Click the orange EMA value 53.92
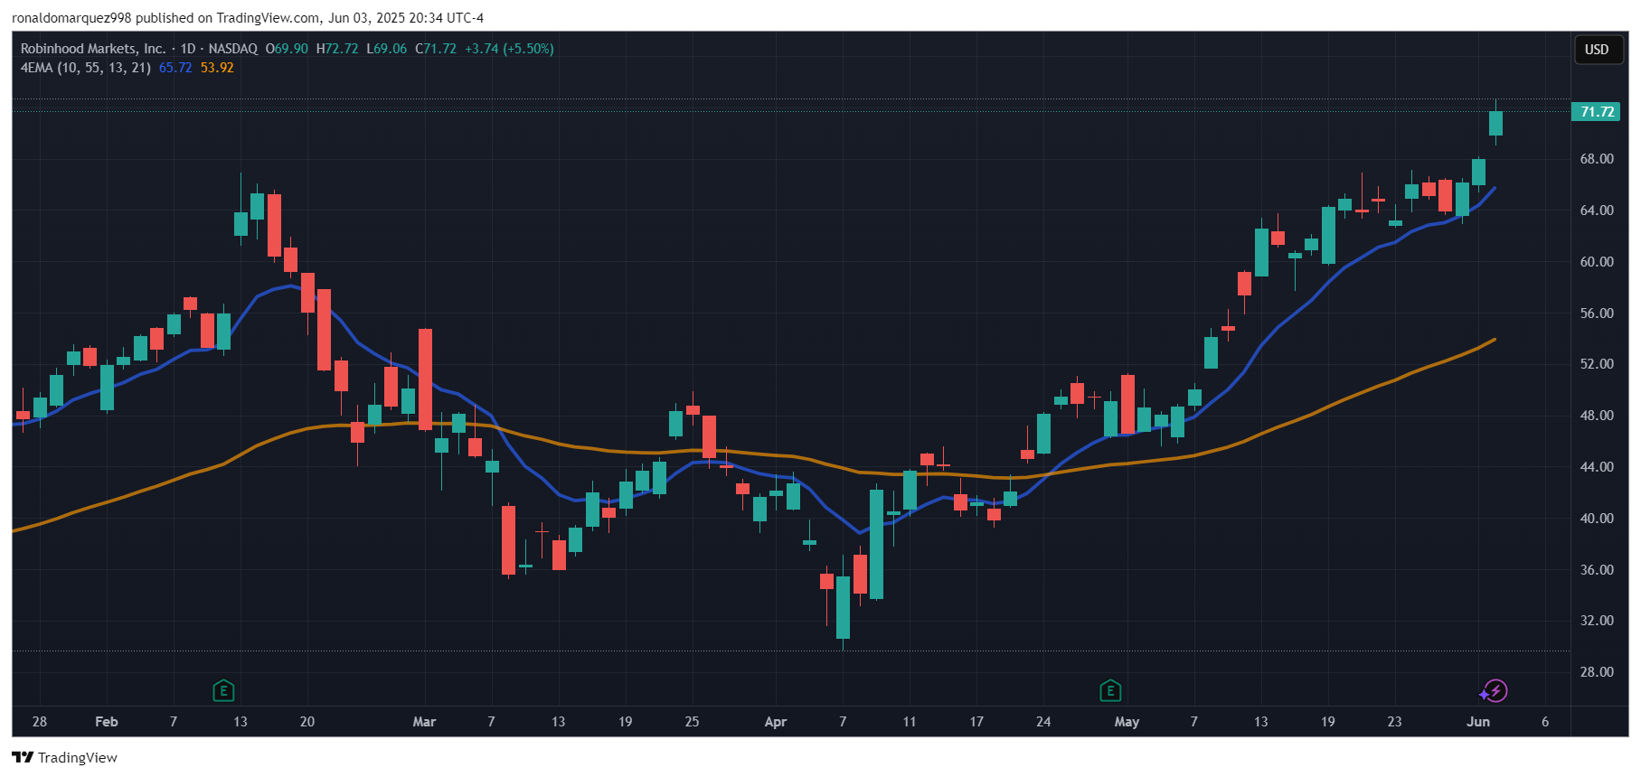This screenshot has width=1641, height=777. pos(217,68)
